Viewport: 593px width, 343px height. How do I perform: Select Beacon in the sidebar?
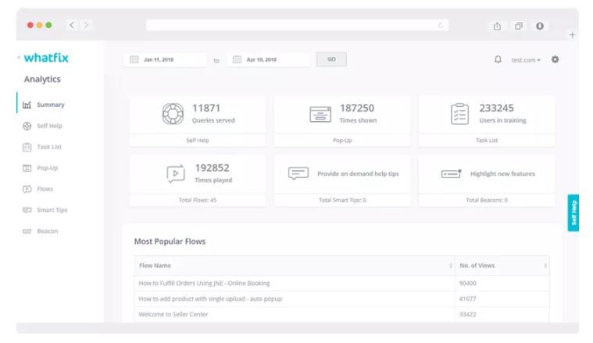coord(48,231)
